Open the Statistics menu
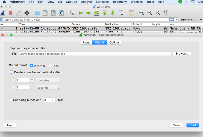The image size is (203, 137). tap(102, 2)
